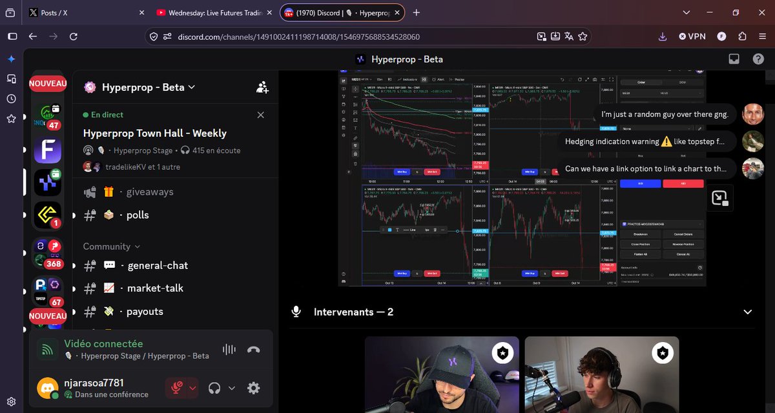
Task: Open headphones output options chevron
Action: point(232,388)
